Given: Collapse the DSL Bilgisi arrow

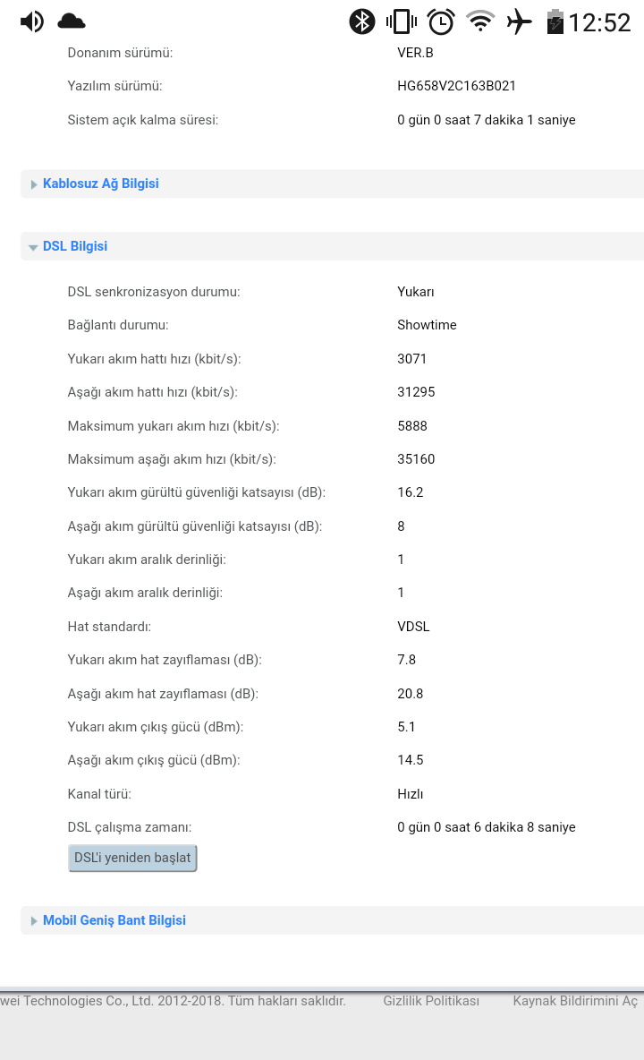Looking at the screenshot, I should (33, 247).
